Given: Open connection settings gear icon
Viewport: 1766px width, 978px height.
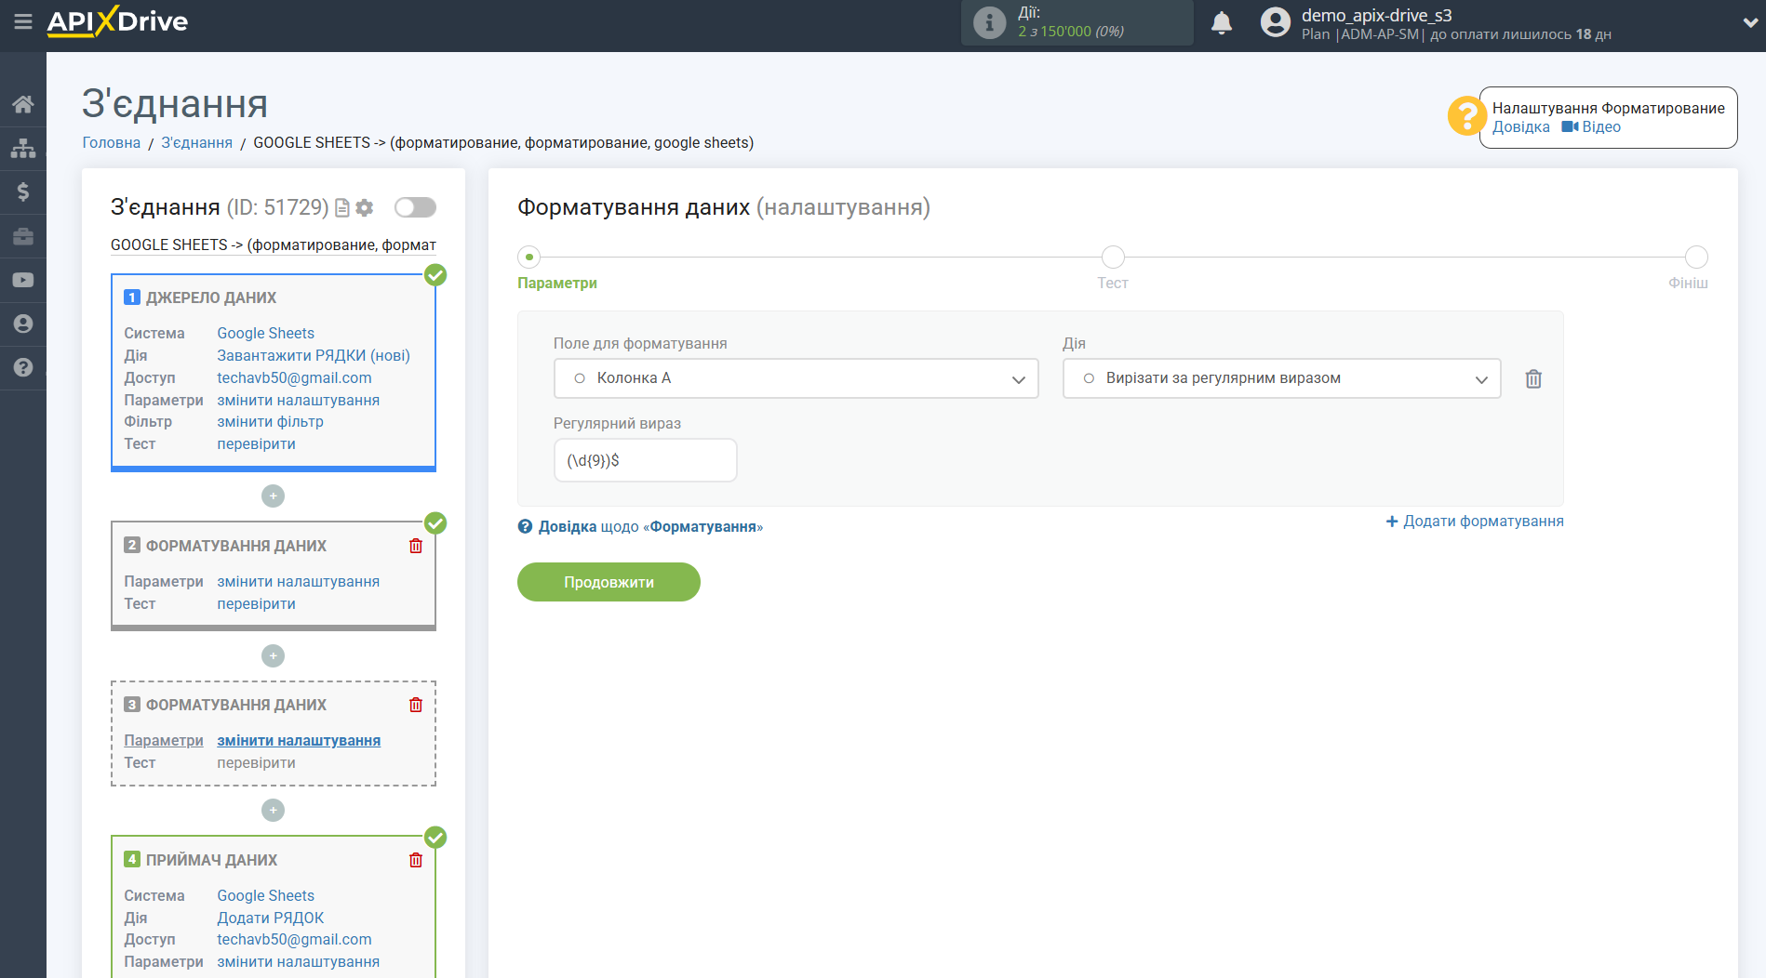Looking at the screenshot, I should [365, 208].
